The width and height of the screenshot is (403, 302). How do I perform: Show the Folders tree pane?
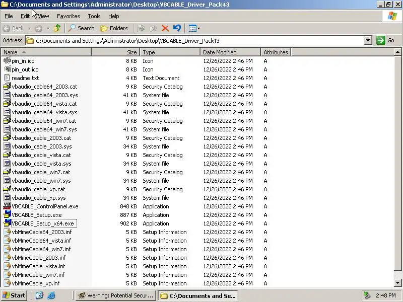pyautogui.click(x=114, y=28)
